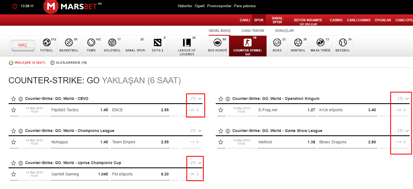Screen dimensions: 413x189
Task: Star the Uprise Champions Cup league
Action: [14, 163]
